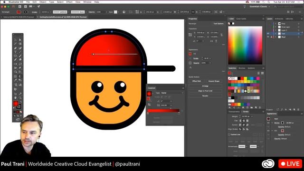Viewport: 304px width, 171px height.
Task: Align stroke to inside
Action: 244,129
